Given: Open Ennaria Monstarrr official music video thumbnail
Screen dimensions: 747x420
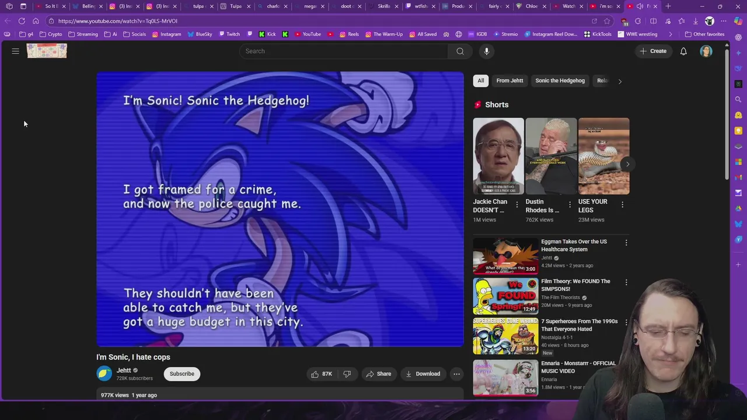Looking at the screenshot, I should 505,377.
